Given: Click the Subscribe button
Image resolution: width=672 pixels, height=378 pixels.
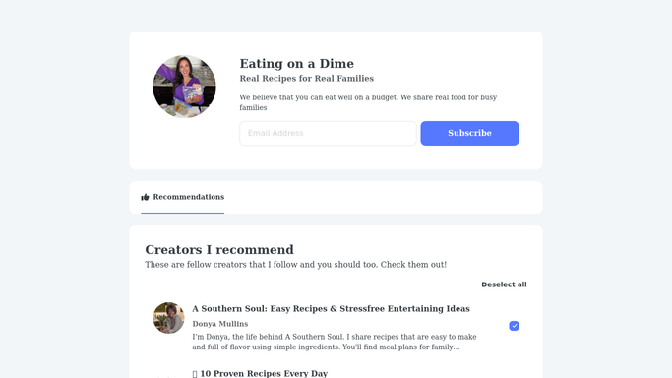Looking at the screenshot, I should [469, 133].
